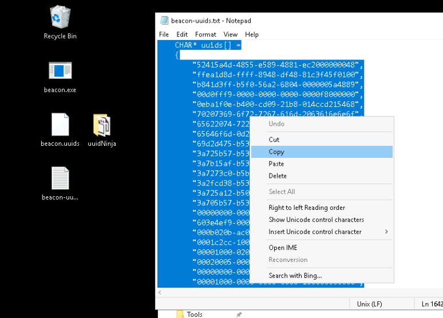This screenshot has width=443, height=318.
Task: Click the UUID line starting 00020005
Action: click(221, 262)
